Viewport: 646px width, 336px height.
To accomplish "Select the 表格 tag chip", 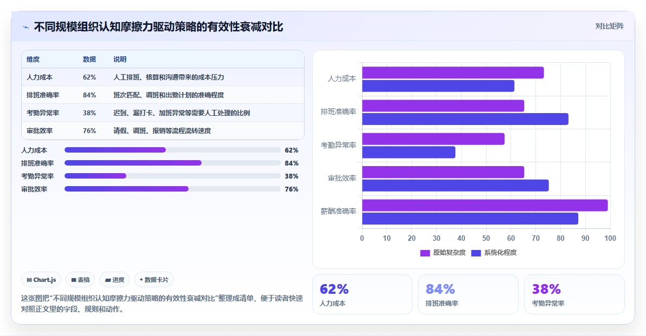I will tap(80, 280).
